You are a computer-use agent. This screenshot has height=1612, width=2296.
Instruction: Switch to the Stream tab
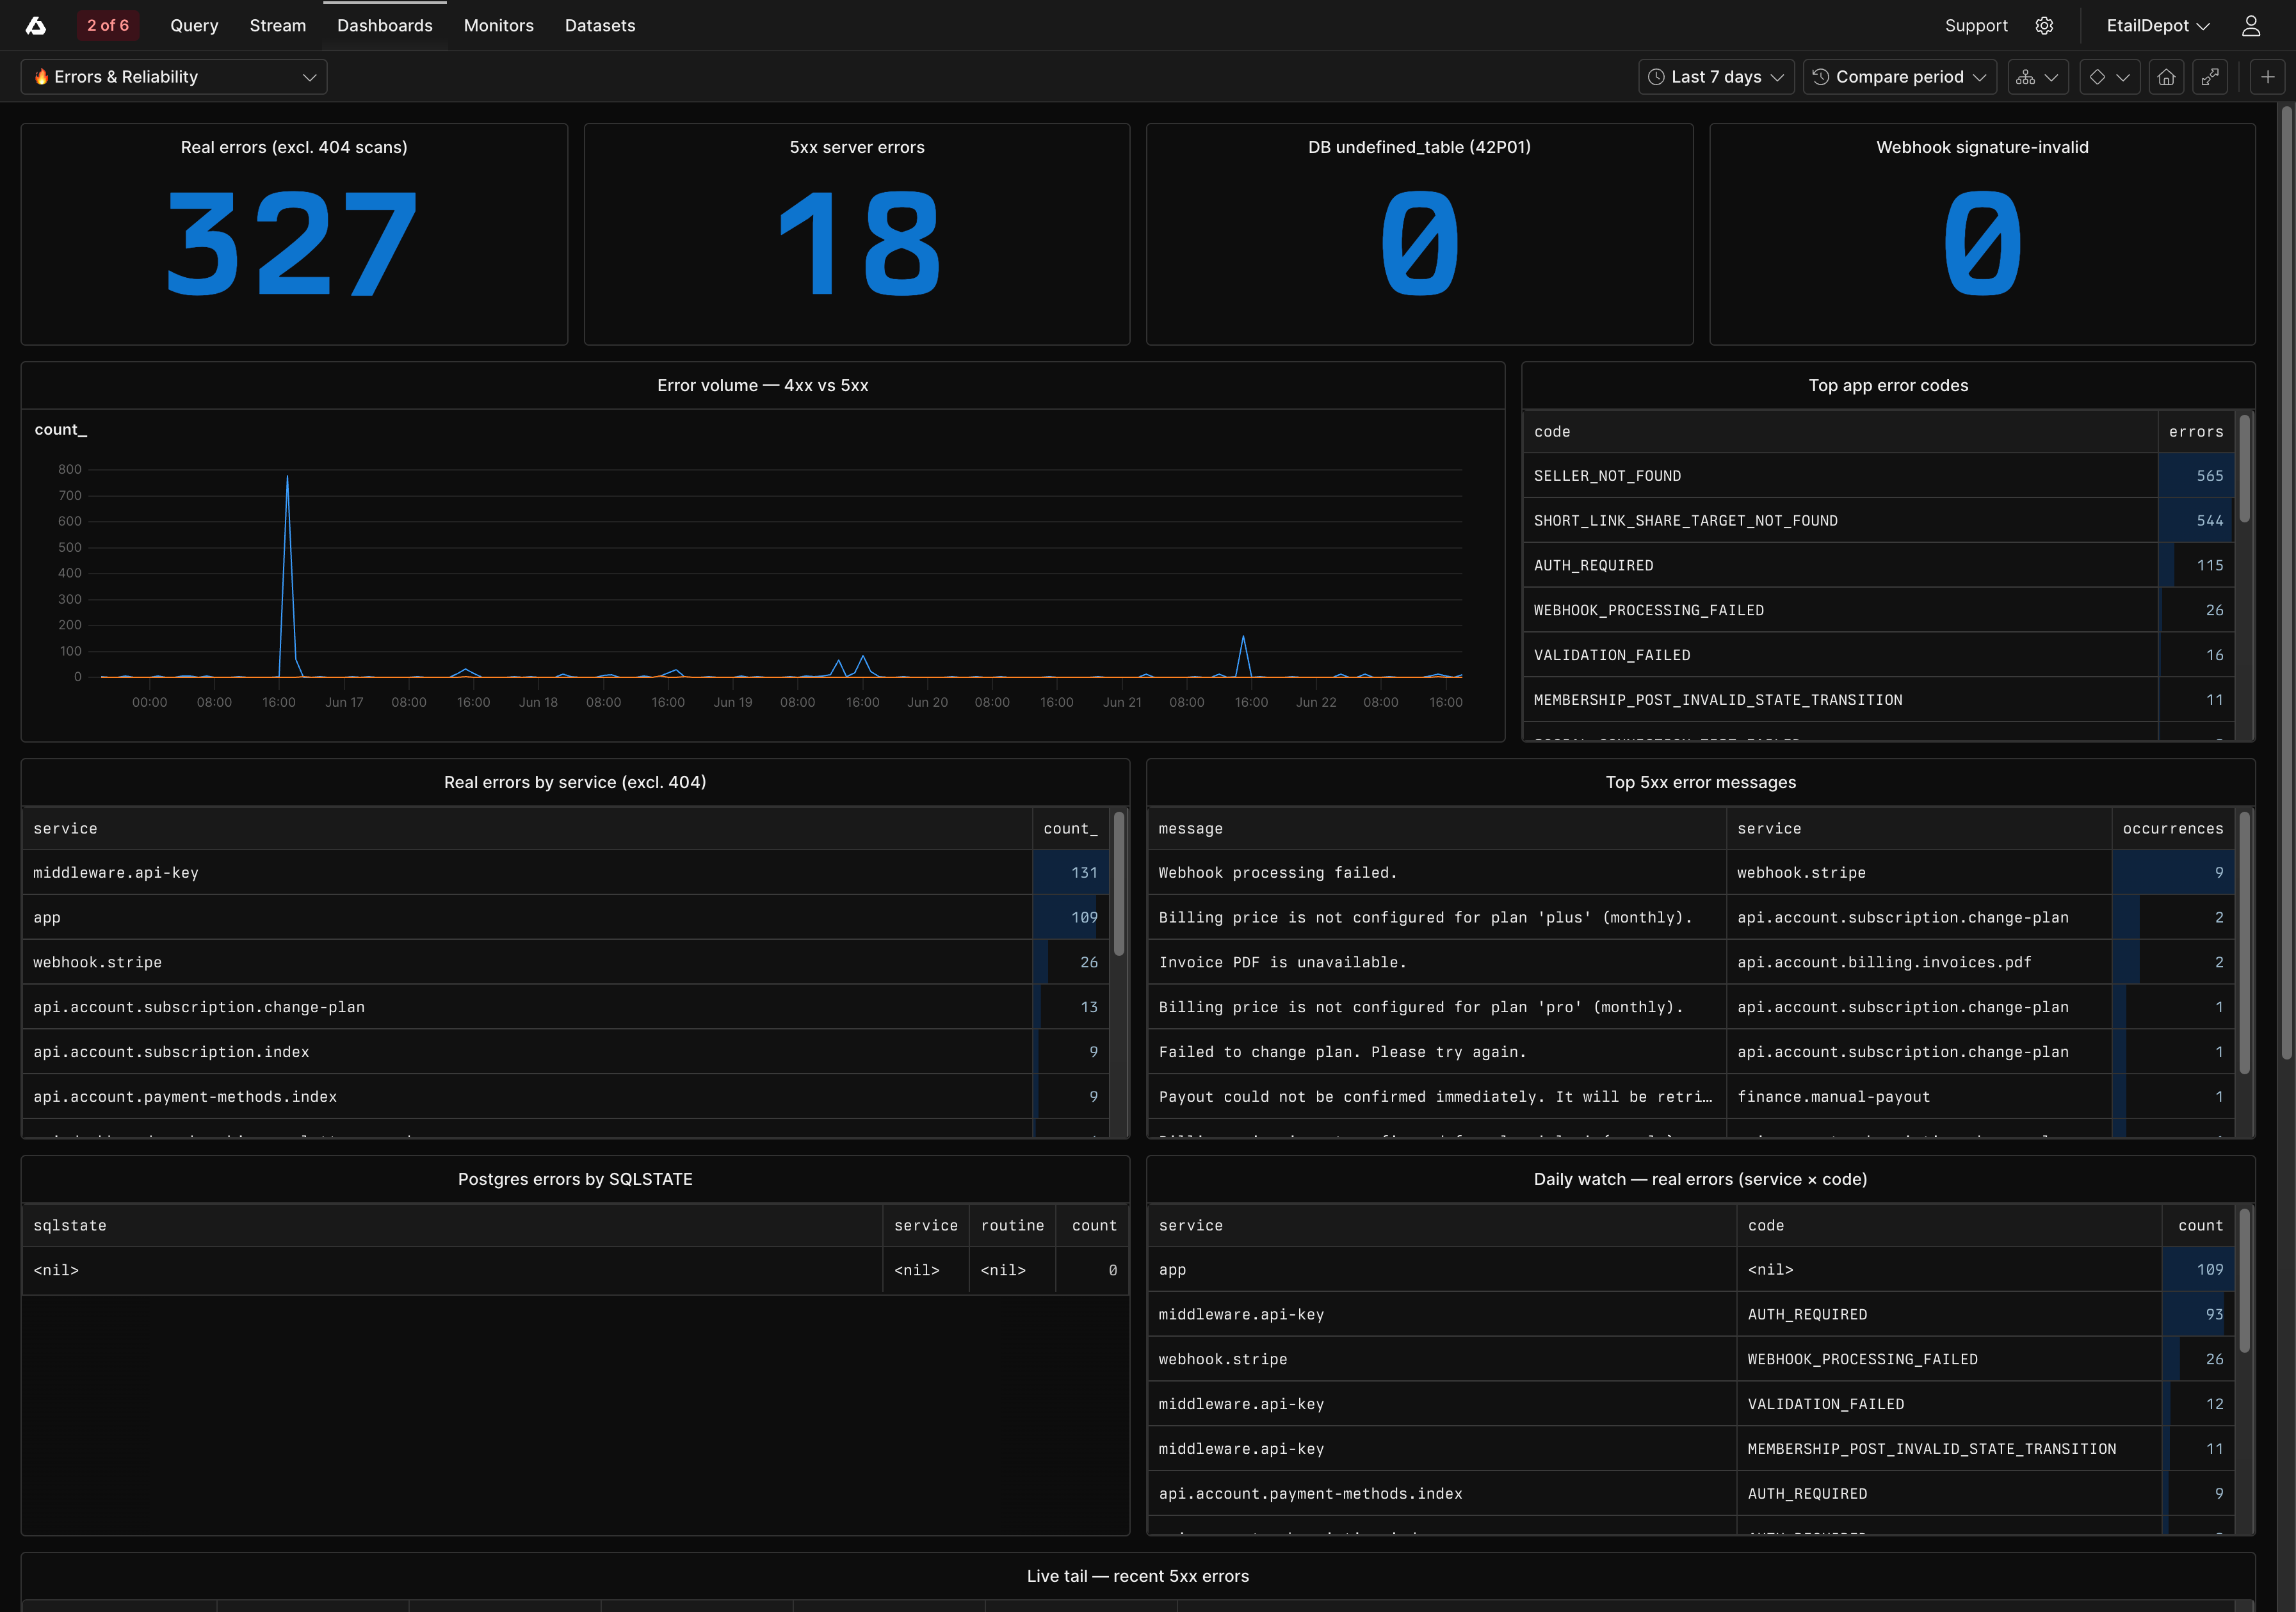(278, 26)
